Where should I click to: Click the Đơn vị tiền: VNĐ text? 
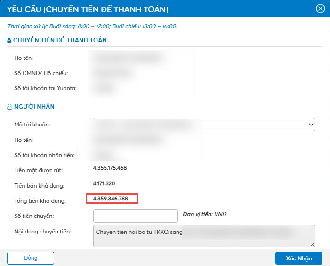tap(205, 214)
